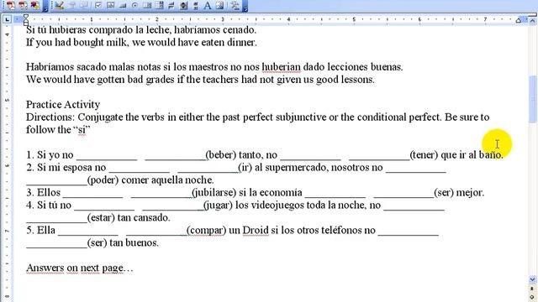Open the More Controls tools icon
The image size is (538, 302).
click(235, 5)
